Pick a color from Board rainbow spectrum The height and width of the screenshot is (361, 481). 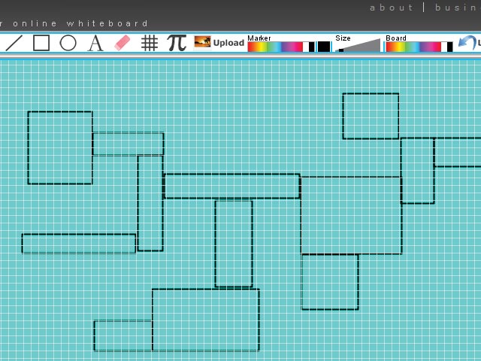pyautogui.click(x=413, y=47)
